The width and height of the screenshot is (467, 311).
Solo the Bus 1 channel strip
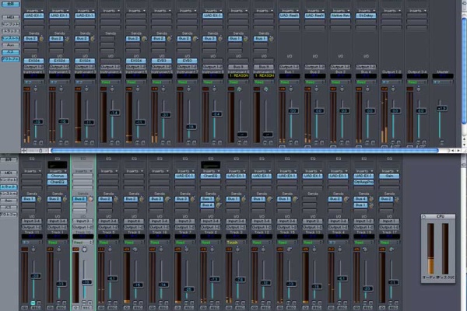pos(297,143)
